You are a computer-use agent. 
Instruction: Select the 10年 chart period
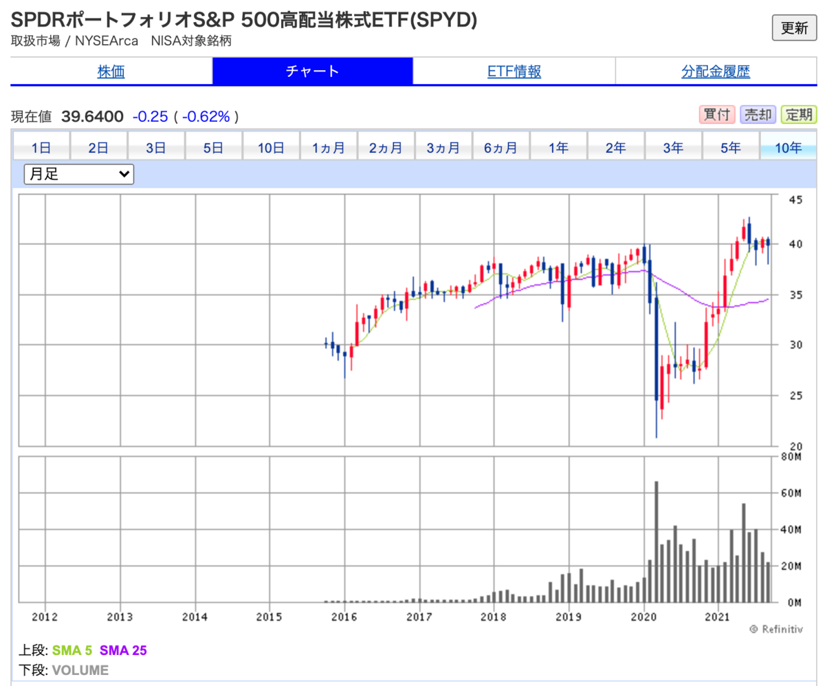pos(788,147)
